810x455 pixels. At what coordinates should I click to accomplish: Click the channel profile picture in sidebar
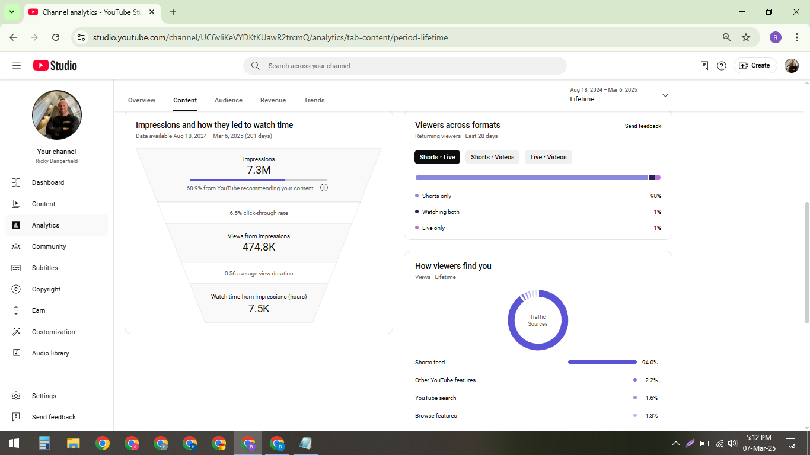pyautogui.click(x=56, y=115)
